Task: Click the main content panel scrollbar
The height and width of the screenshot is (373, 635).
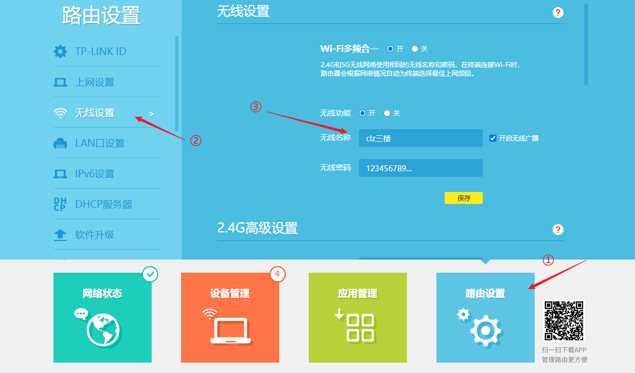Action: point(586,44)
